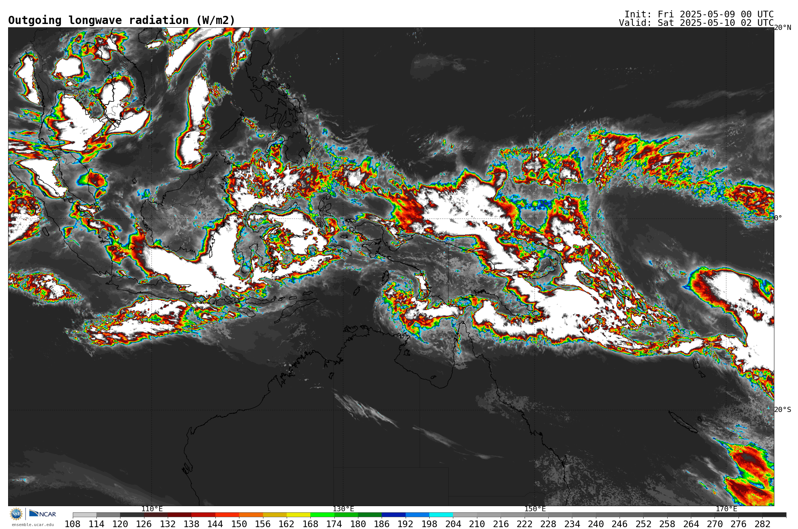Click the 'Valid: Sat 2025-05-10 02 UTC' text
This screenshot has height=529, width=798.
click(696, 23)
